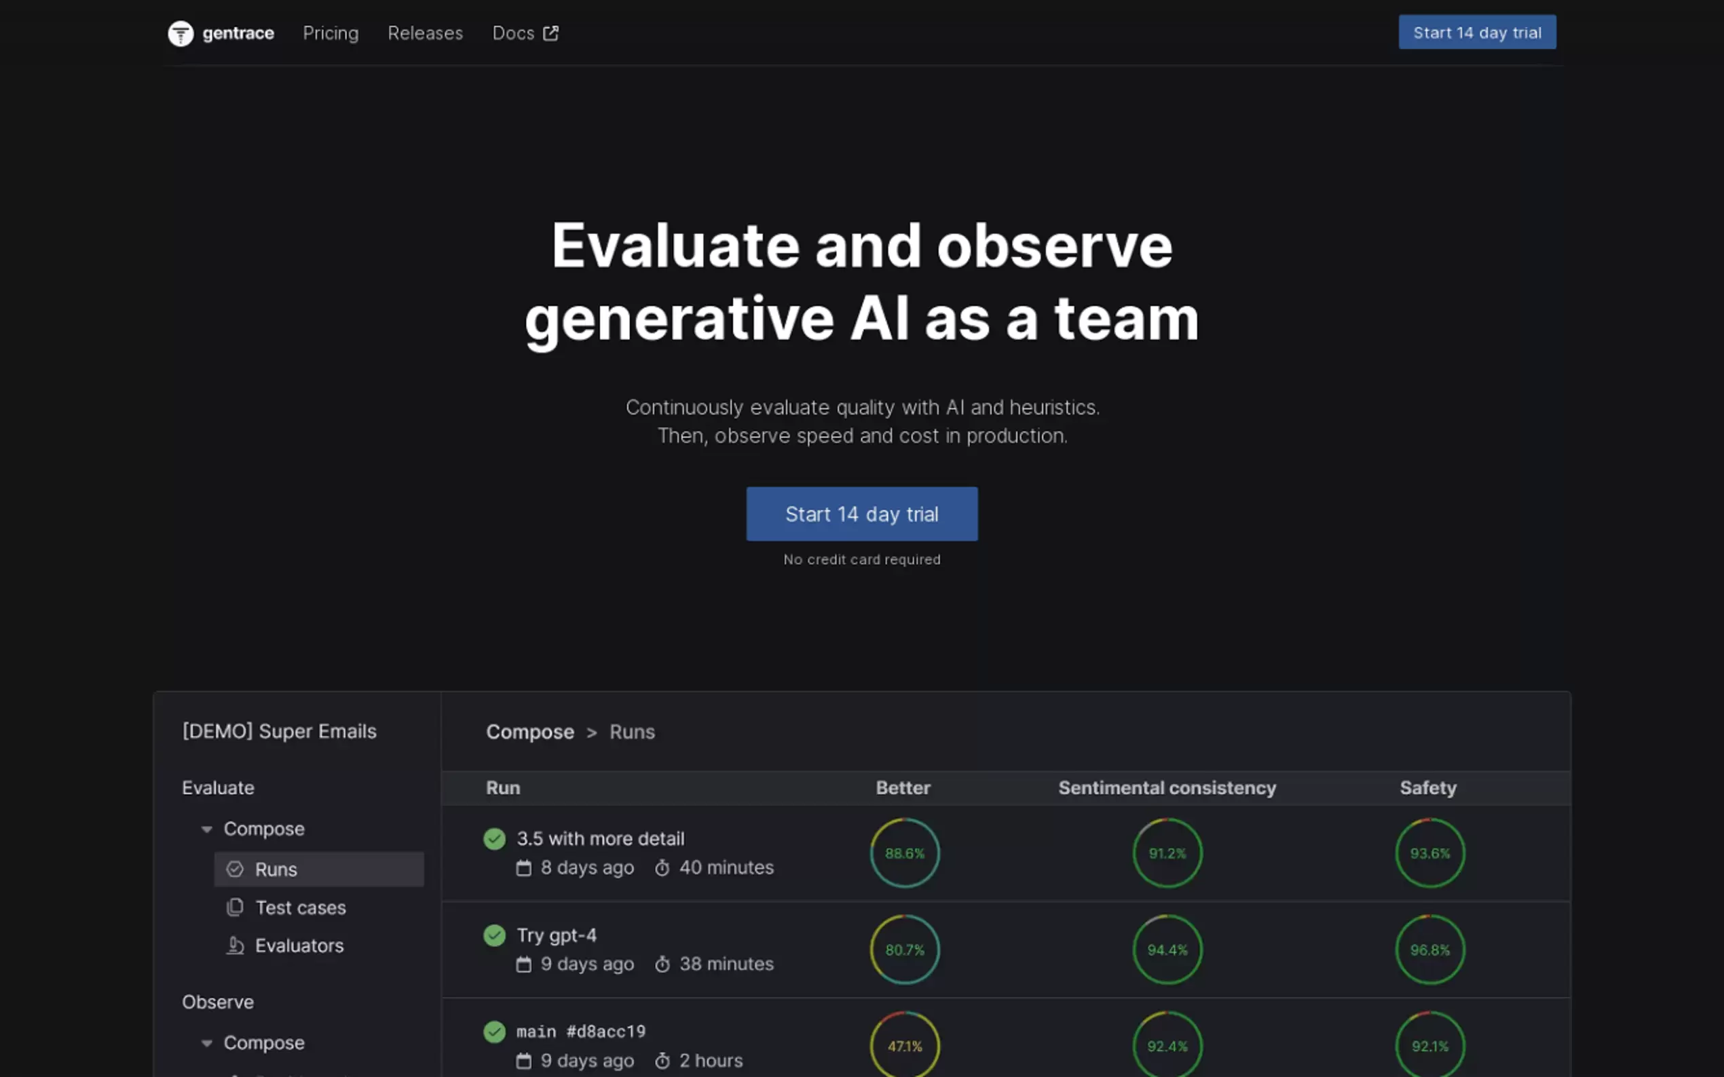Collapse the Compose tree under Evaluate
Image resolution: width=1724 pixels, height=1077 pixels.
pos(207,829)
